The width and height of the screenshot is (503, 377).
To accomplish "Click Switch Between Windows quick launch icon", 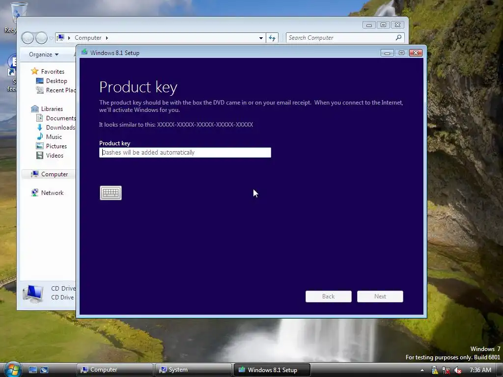I will click(x=44, y=370).
